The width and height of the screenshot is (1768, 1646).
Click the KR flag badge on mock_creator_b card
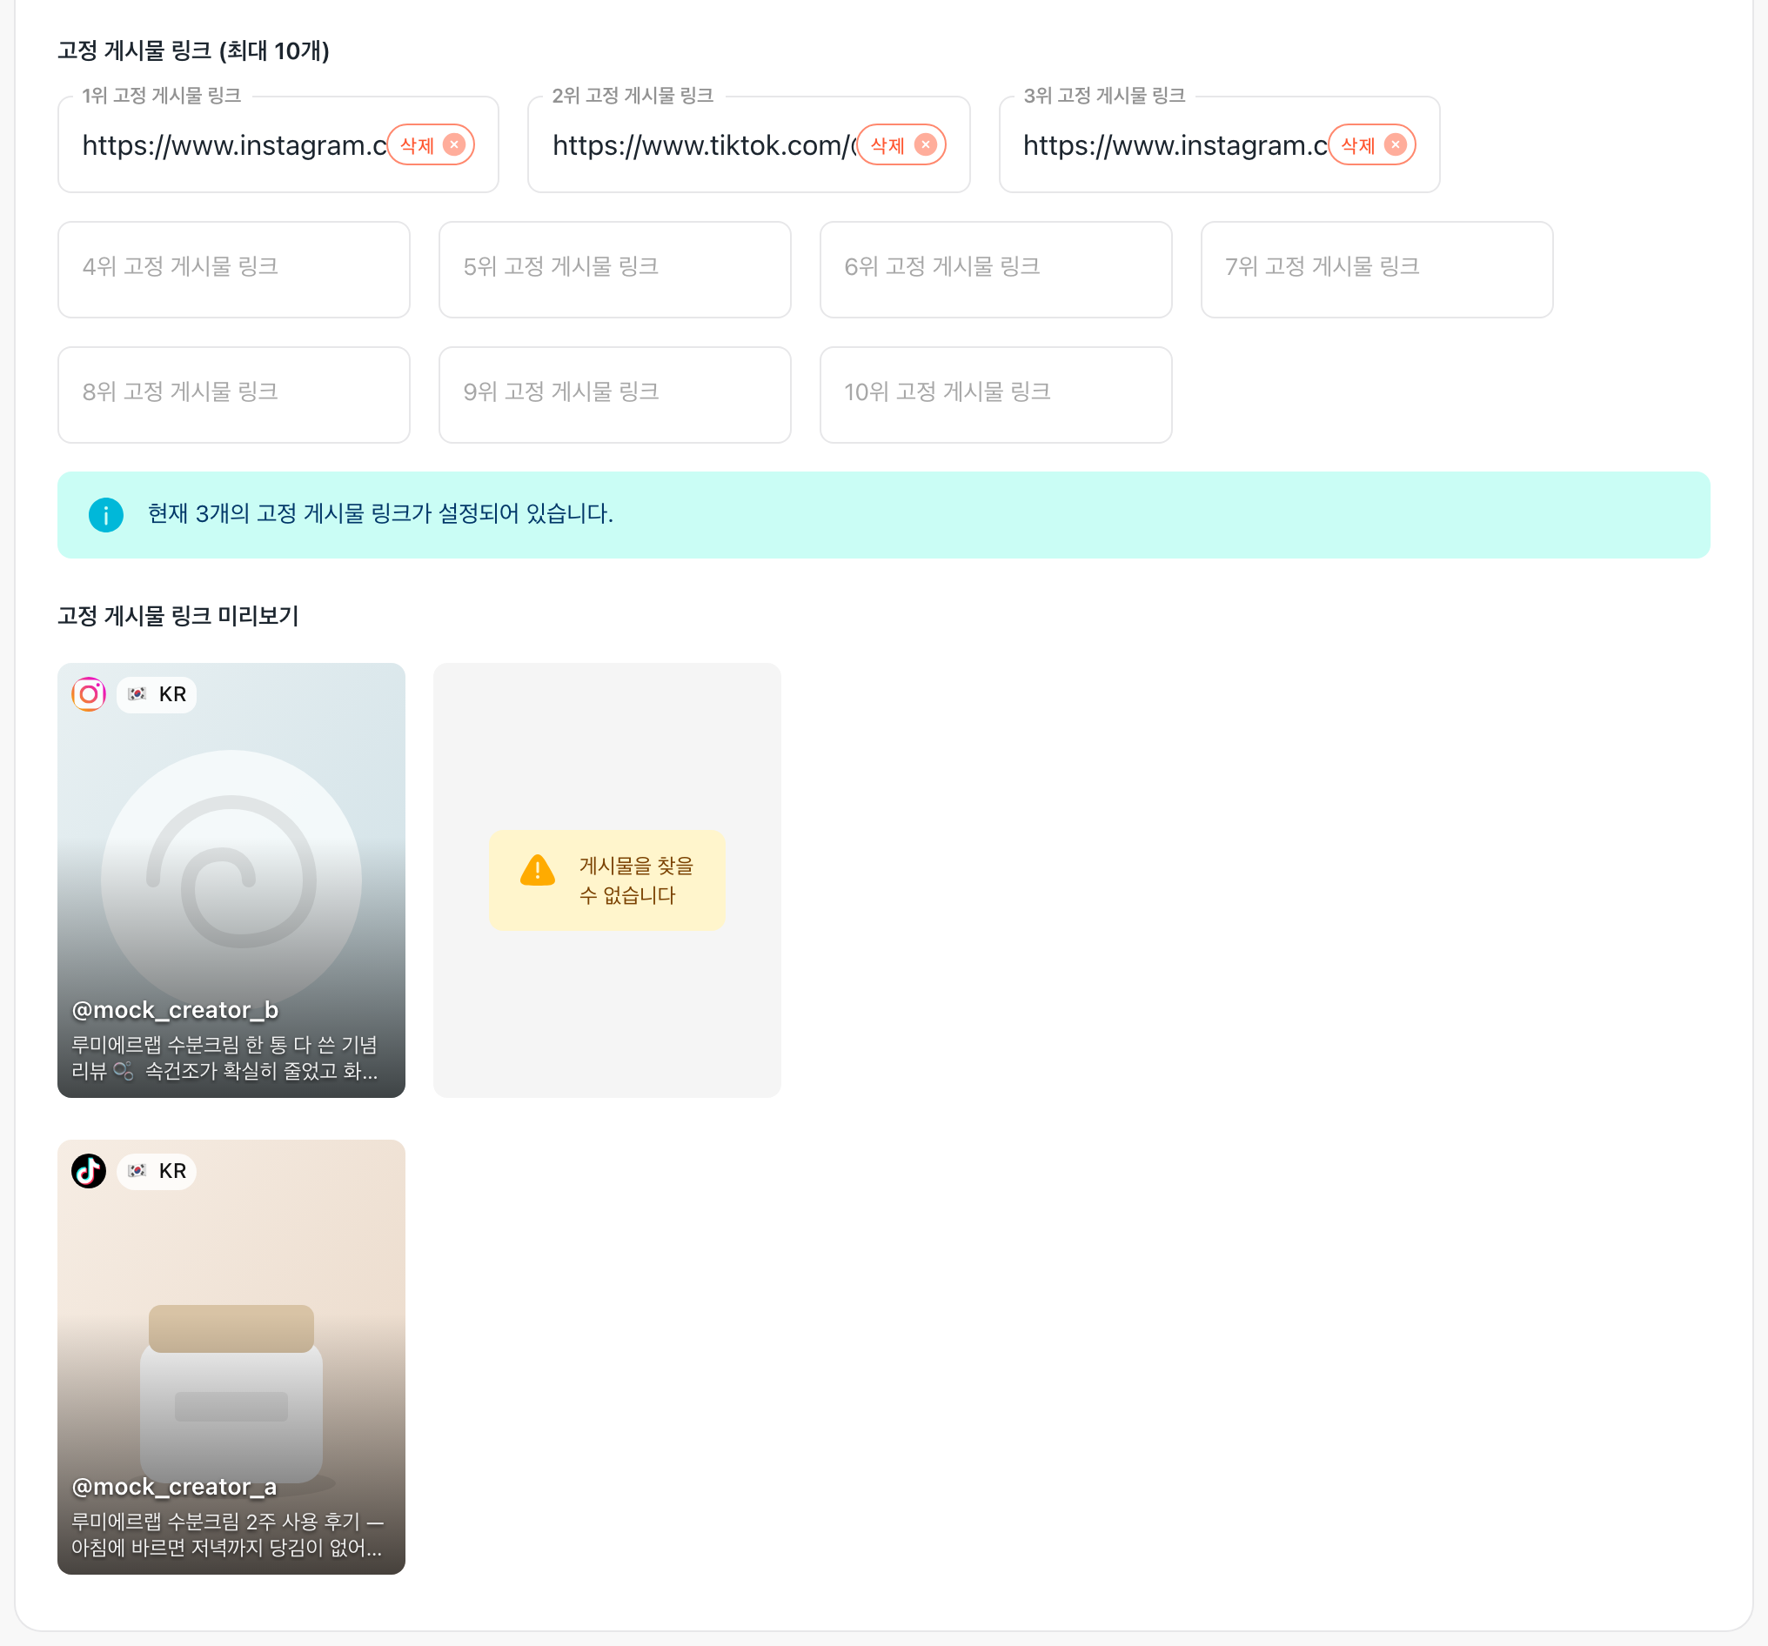(157, 693)
